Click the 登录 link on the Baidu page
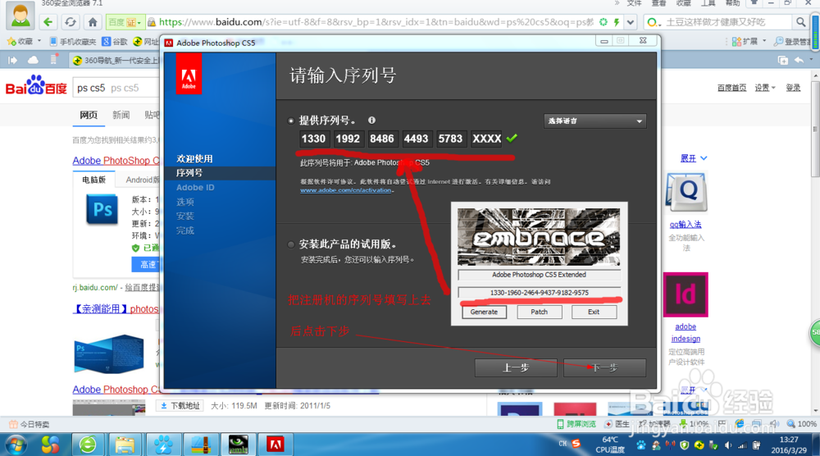Image resolution: width=820 pixels, height=456 pixels. tap(793, 88)
